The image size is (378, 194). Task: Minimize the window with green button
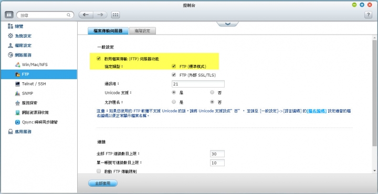coord(354,5)
